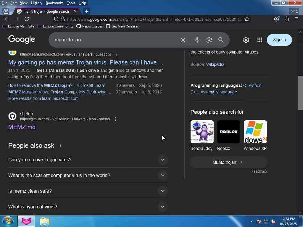Open Report Issues bookmark
Viewport: 303px width, 227px height.
point(89,26)
